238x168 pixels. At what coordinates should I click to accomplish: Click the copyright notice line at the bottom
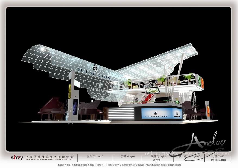tap(120, 165)
